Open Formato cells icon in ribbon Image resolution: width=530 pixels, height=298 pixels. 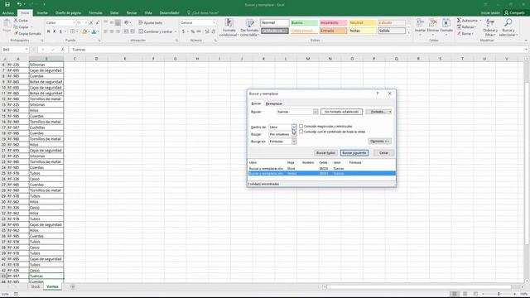(x=446, y=23)
